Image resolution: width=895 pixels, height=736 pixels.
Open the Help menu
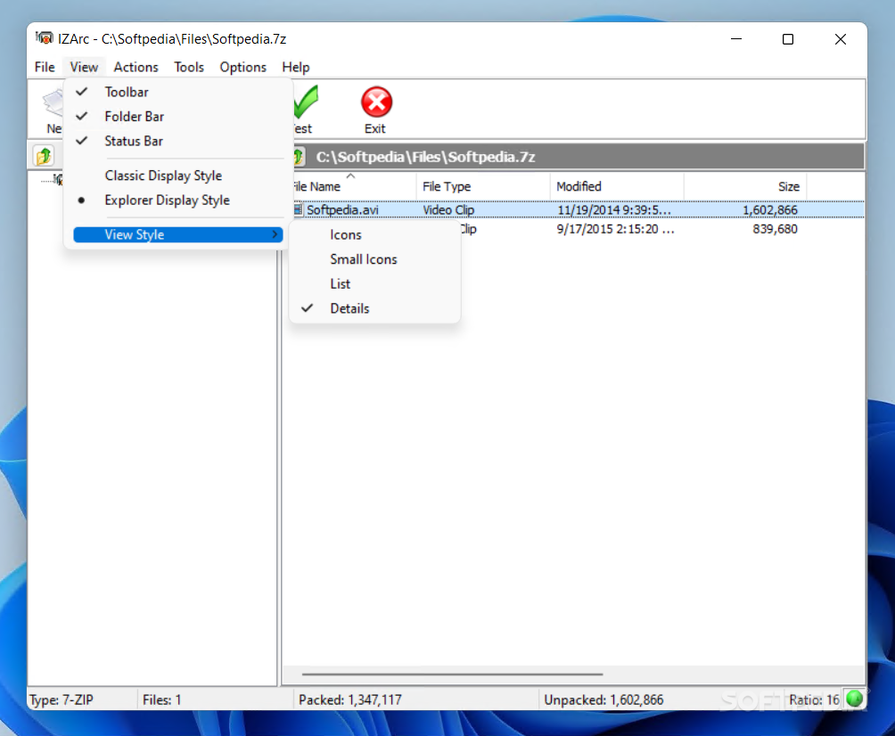click(x=296, y=67)
